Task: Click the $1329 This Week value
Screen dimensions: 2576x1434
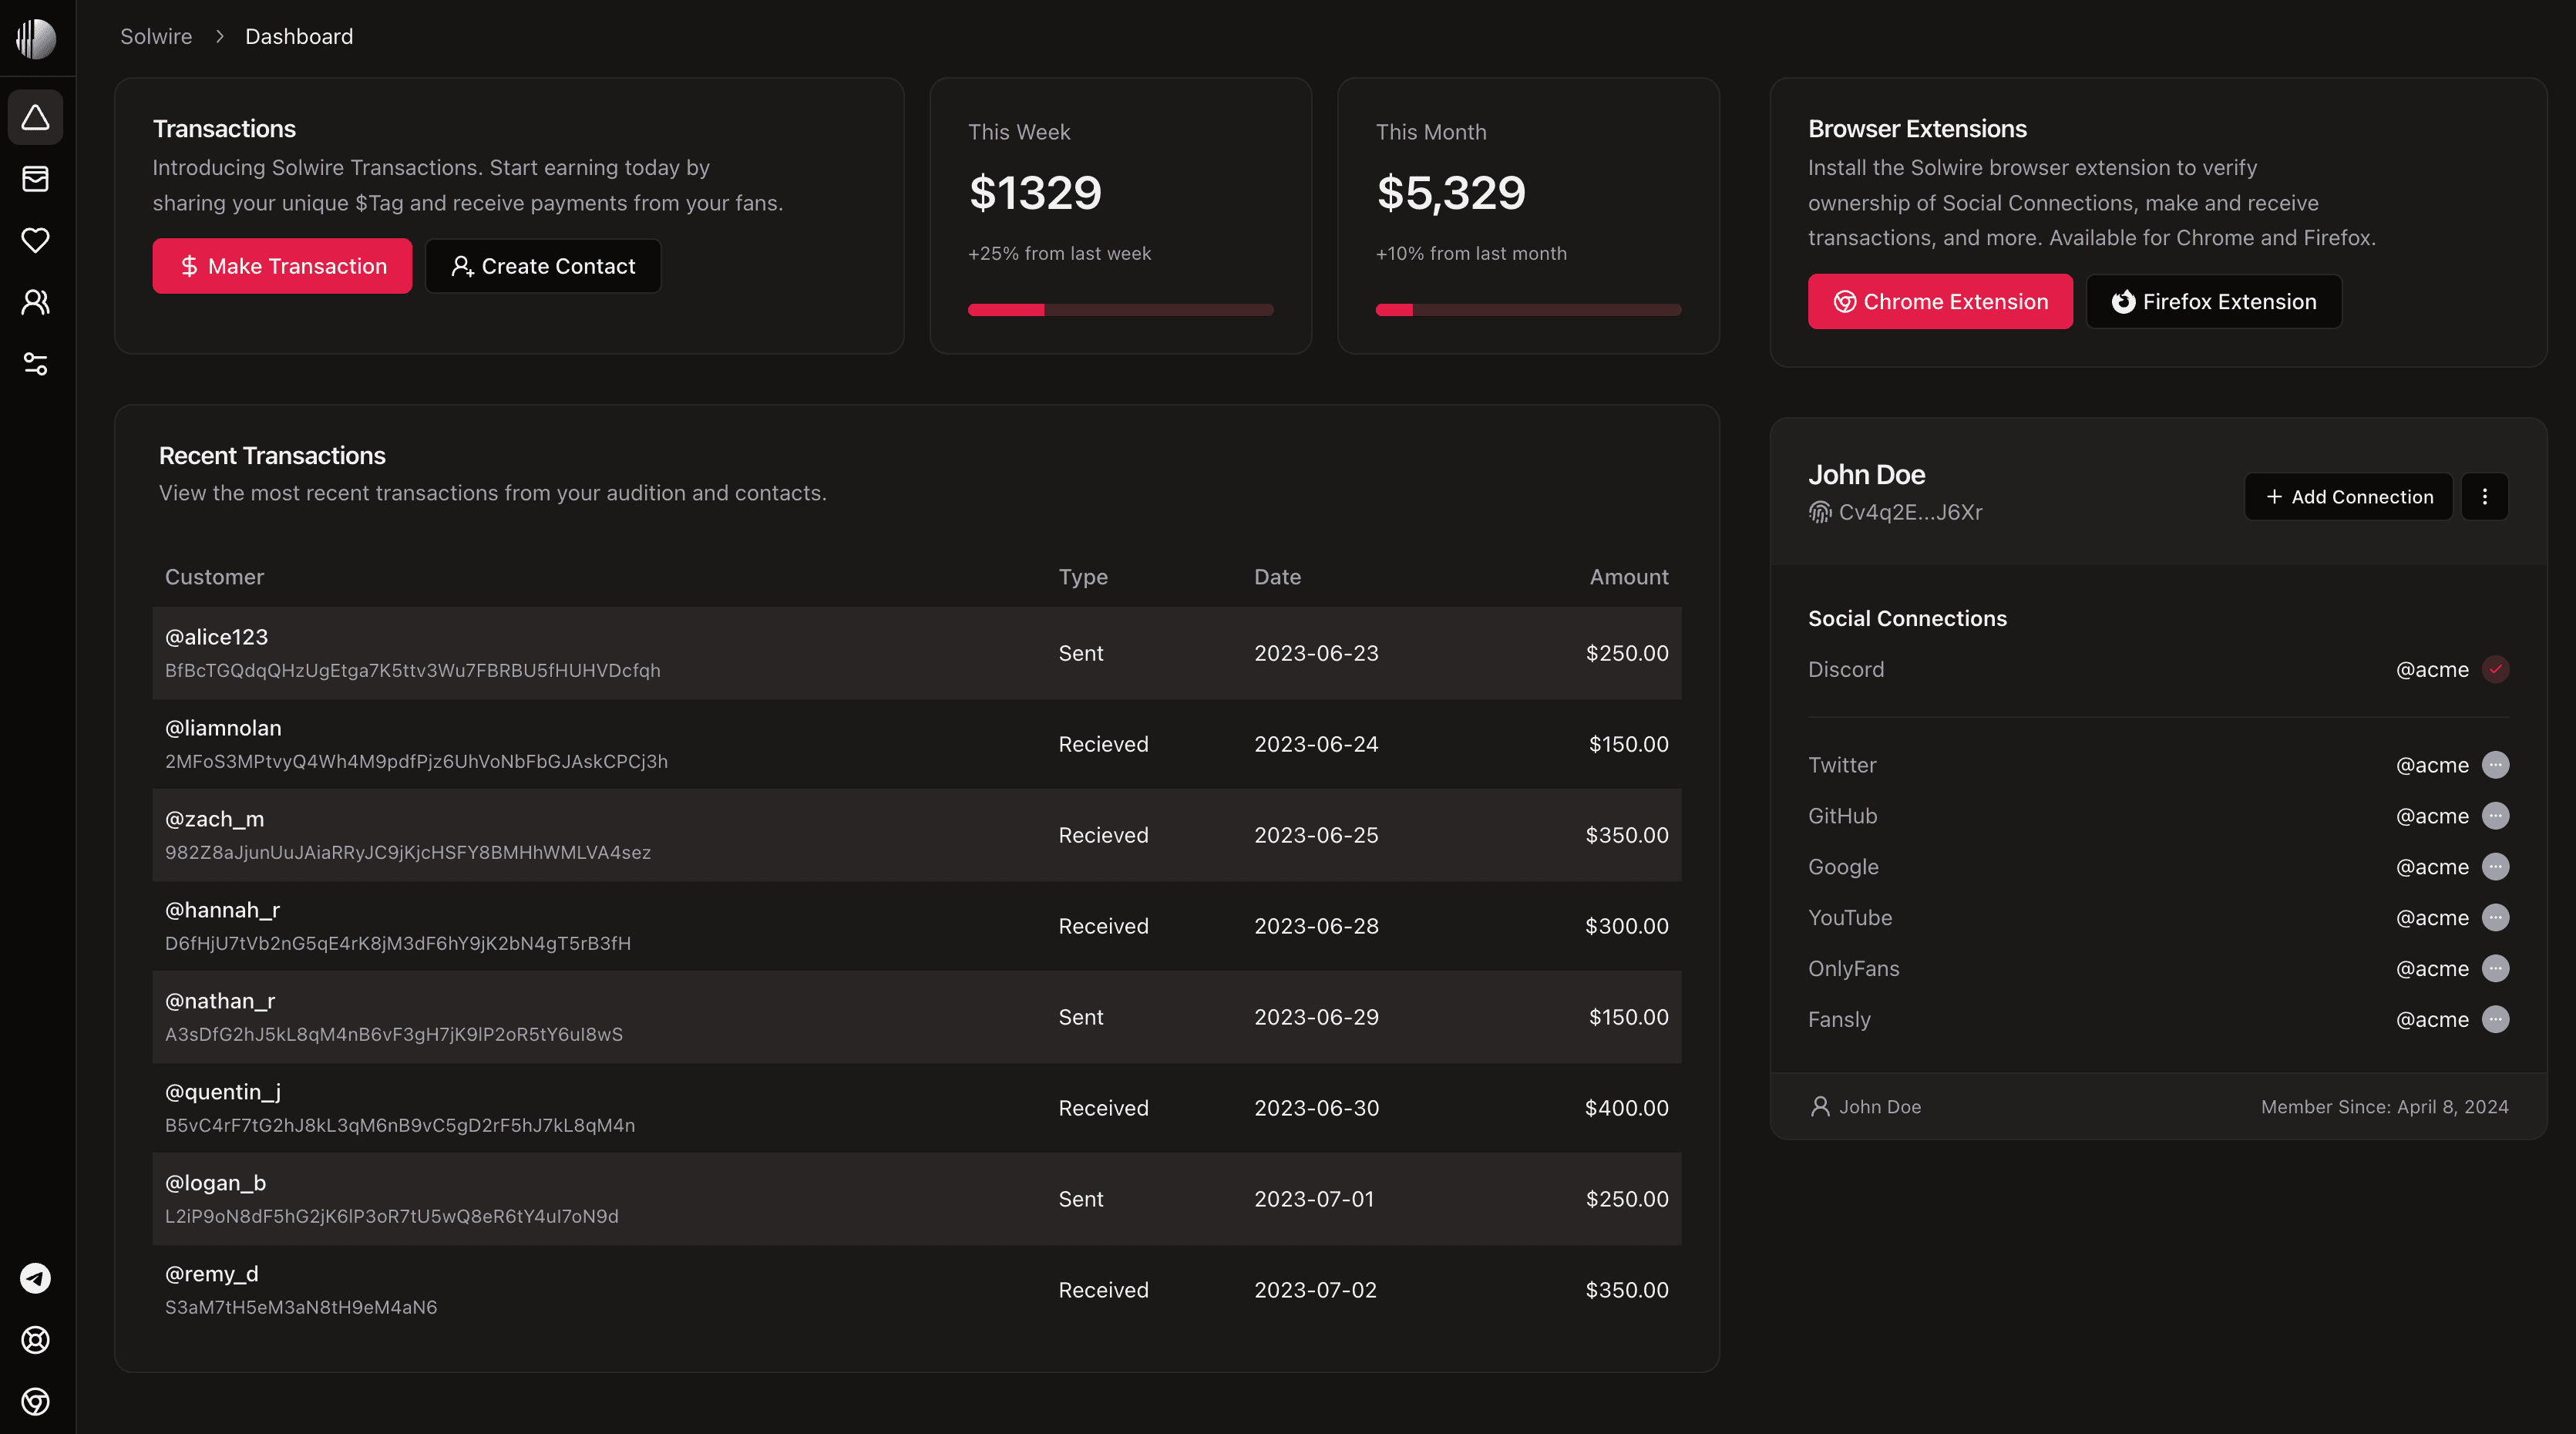Action: click(1035, 192)
